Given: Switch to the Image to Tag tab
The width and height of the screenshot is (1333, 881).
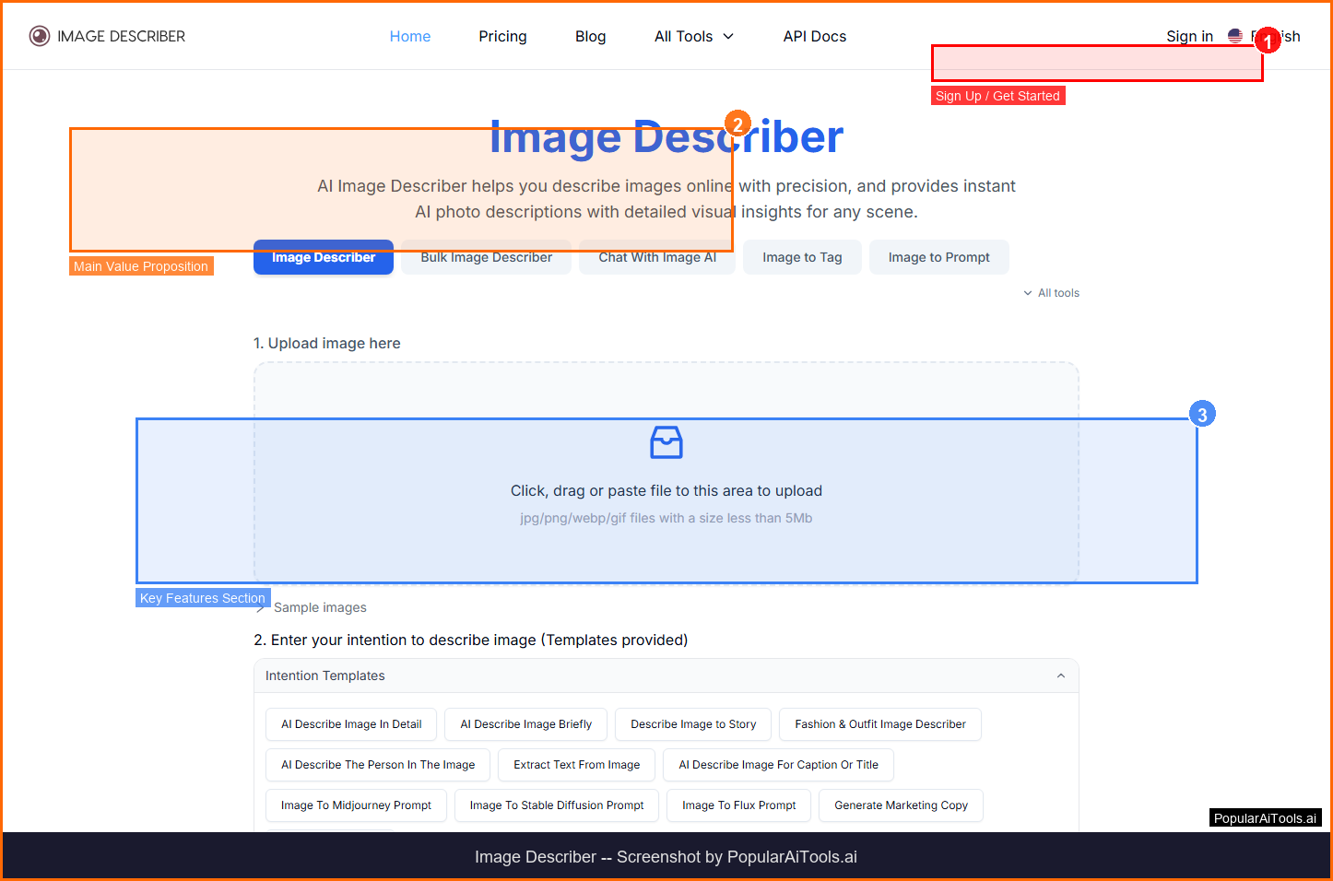Looking at the screenshot, I should [801, 257].
